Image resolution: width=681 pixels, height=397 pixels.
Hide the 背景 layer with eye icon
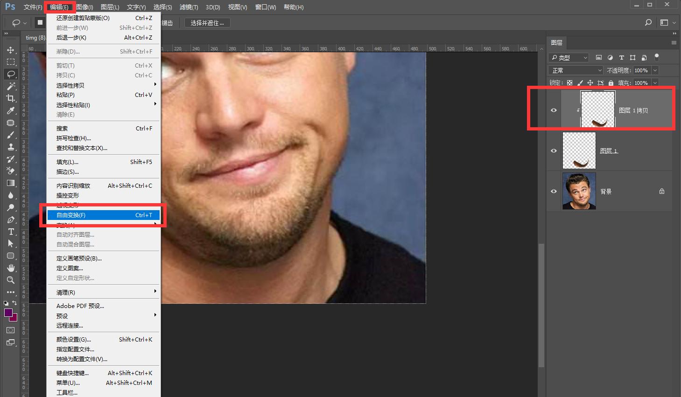point(554,192)
